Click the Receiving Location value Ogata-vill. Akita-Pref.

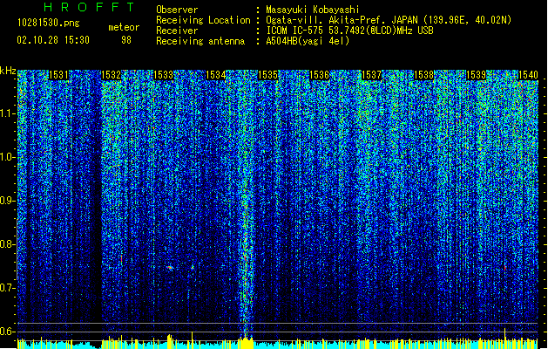click(x=326, y=20)
